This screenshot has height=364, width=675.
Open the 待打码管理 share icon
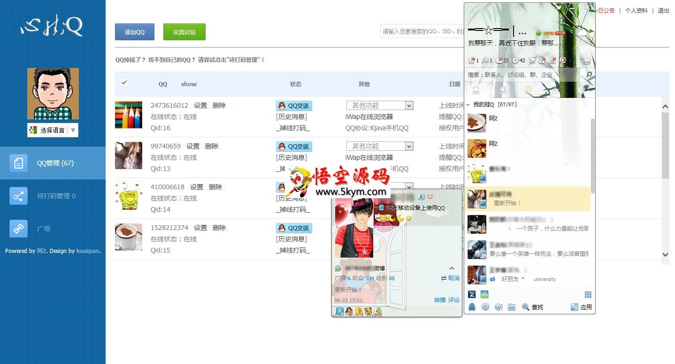18,196
